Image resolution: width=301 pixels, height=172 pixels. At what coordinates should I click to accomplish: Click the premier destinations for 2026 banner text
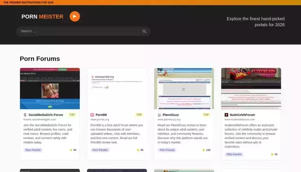pyautogui.click(x=28, y=2)
